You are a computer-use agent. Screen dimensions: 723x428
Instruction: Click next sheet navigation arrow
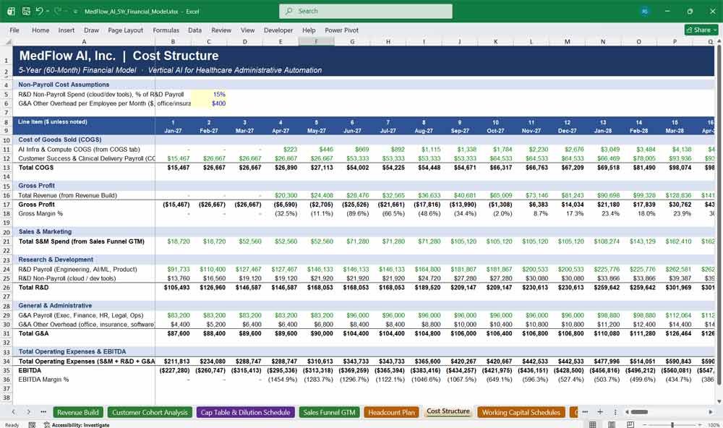pos(29,411)
